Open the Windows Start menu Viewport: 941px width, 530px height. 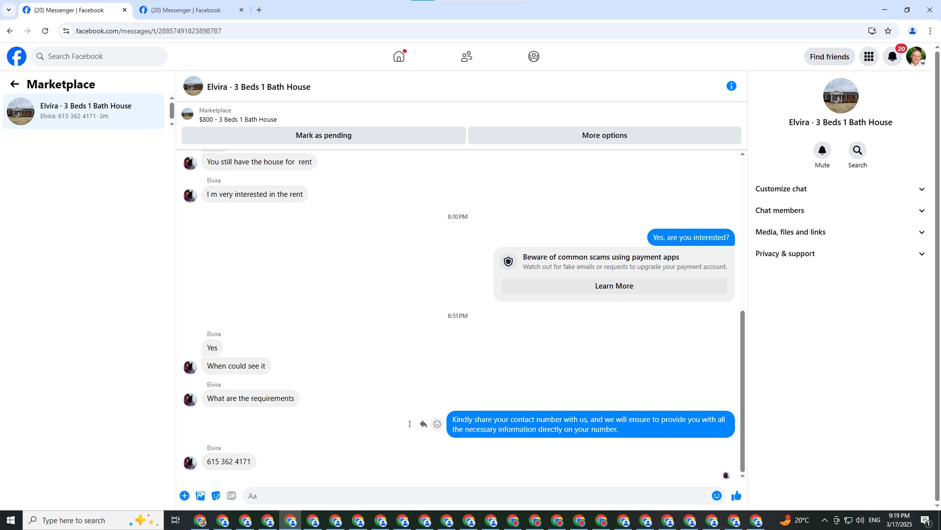11,520
